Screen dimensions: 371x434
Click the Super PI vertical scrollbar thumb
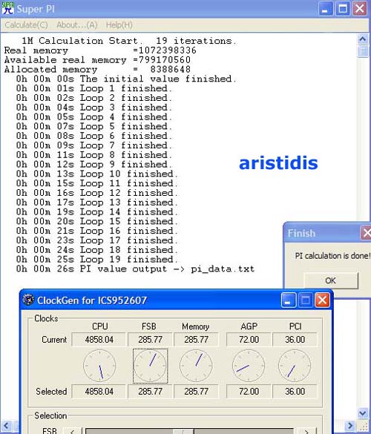[362, 51]
